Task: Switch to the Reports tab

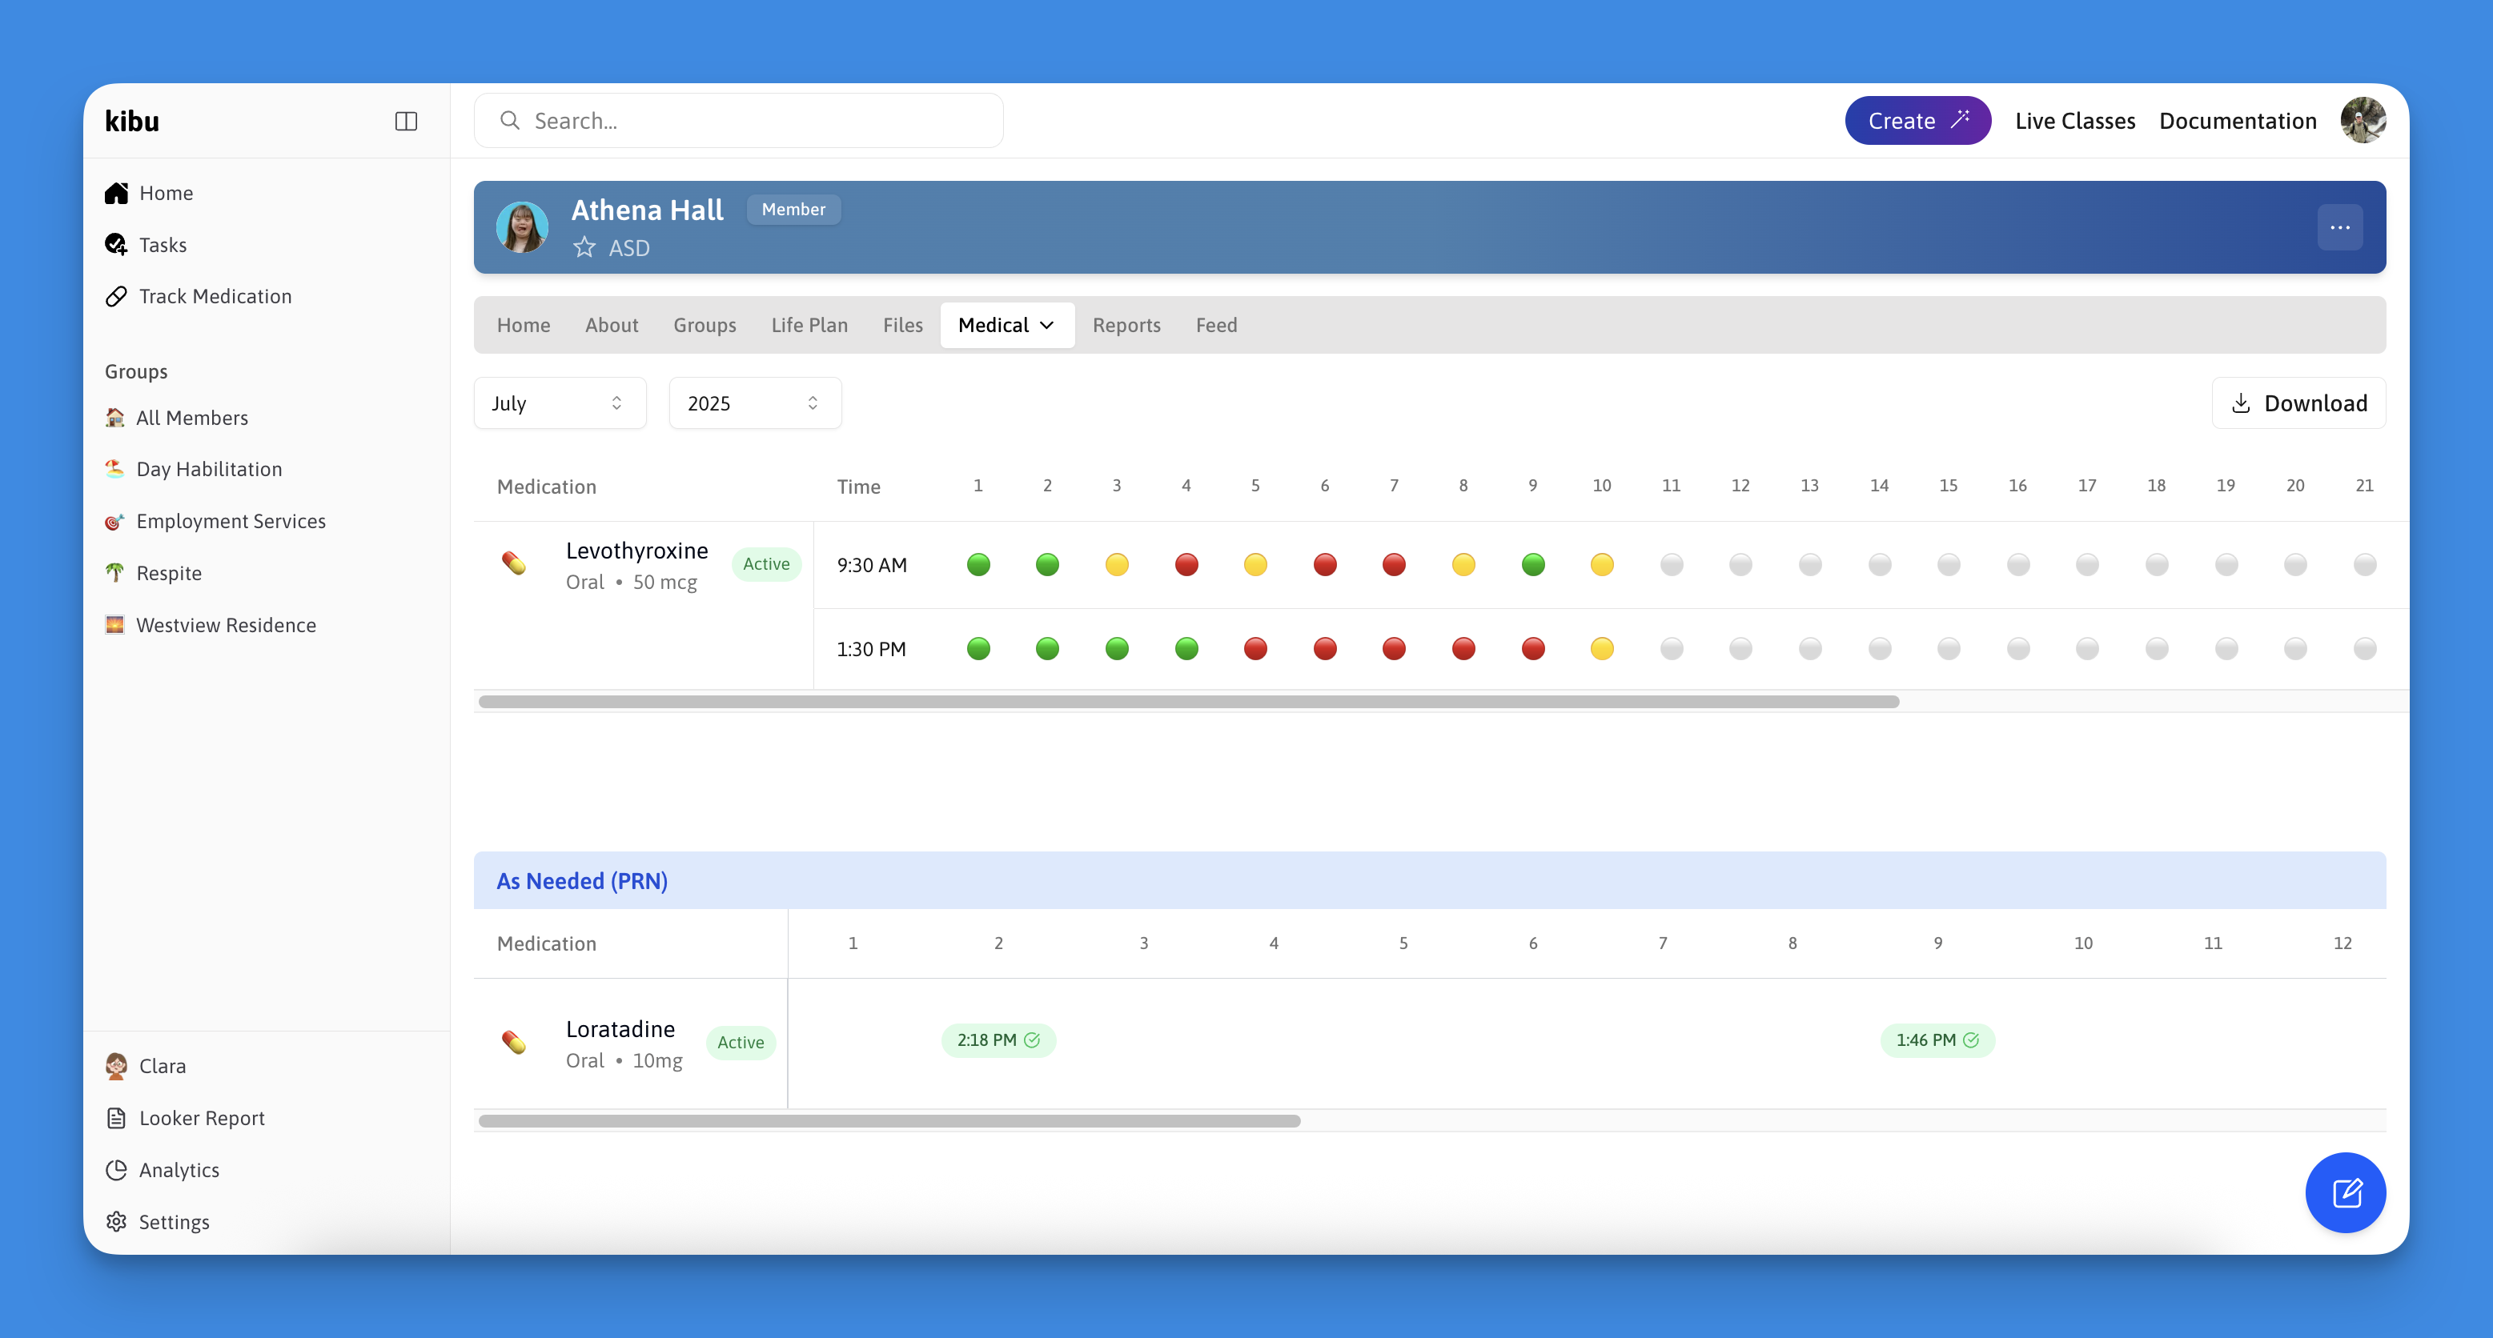Action: coord(1126,325)
